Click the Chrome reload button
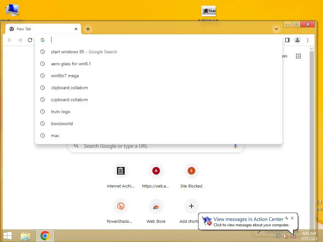323x242 pixels. (x=30, y=40)
